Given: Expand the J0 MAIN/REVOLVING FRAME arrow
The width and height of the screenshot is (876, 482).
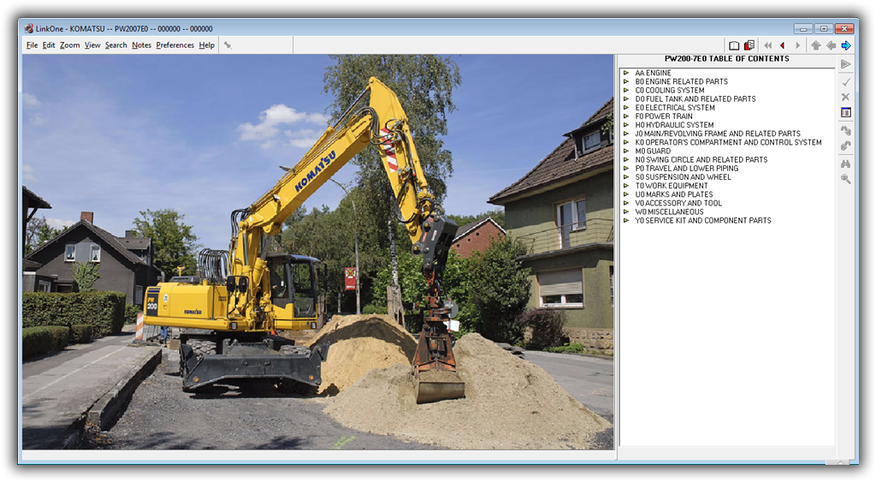Looking at the screenshot, I should pos(626,134).
